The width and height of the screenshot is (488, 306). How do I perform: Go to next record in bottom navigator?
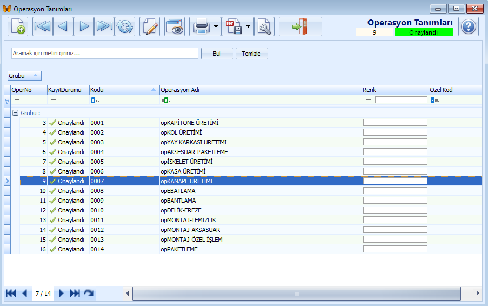coord(61,293)
